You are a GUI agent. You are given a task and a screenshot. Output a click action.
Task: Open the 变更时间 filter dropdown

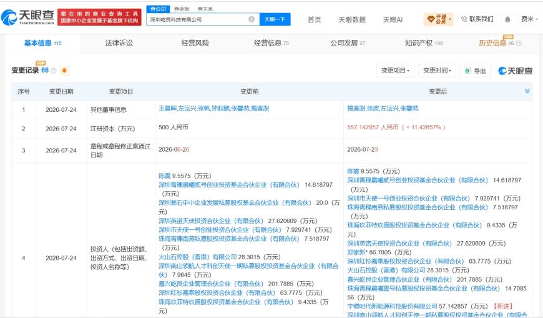(437, 71)
